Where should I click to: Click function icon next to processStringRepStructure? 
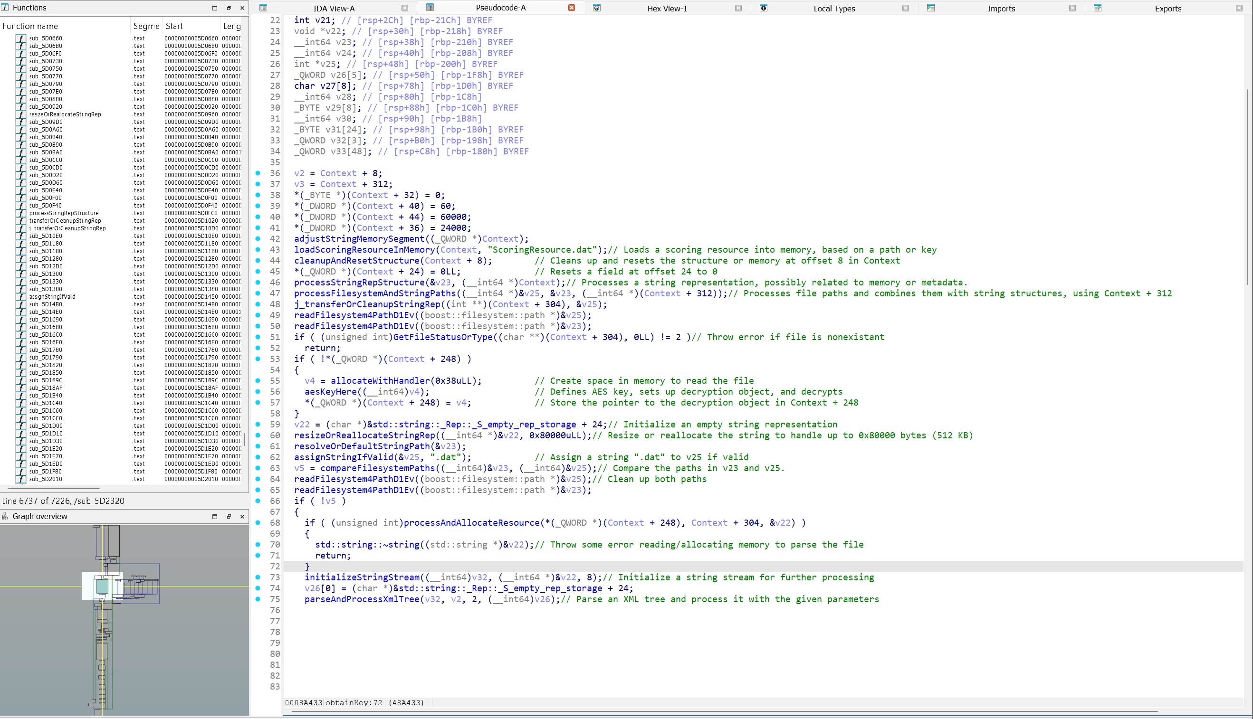point(21,213)
